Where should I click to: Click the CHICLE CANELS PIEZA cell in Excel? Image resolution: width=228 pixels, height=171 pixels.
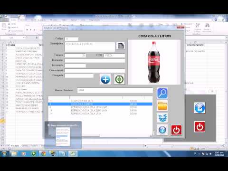point(28,83)
